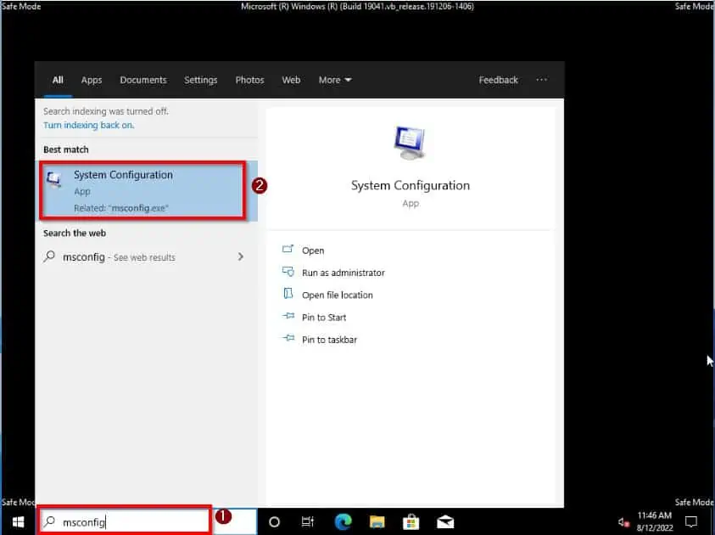Select Pin to Start
The image size is (715, 535).
(324, 318)
